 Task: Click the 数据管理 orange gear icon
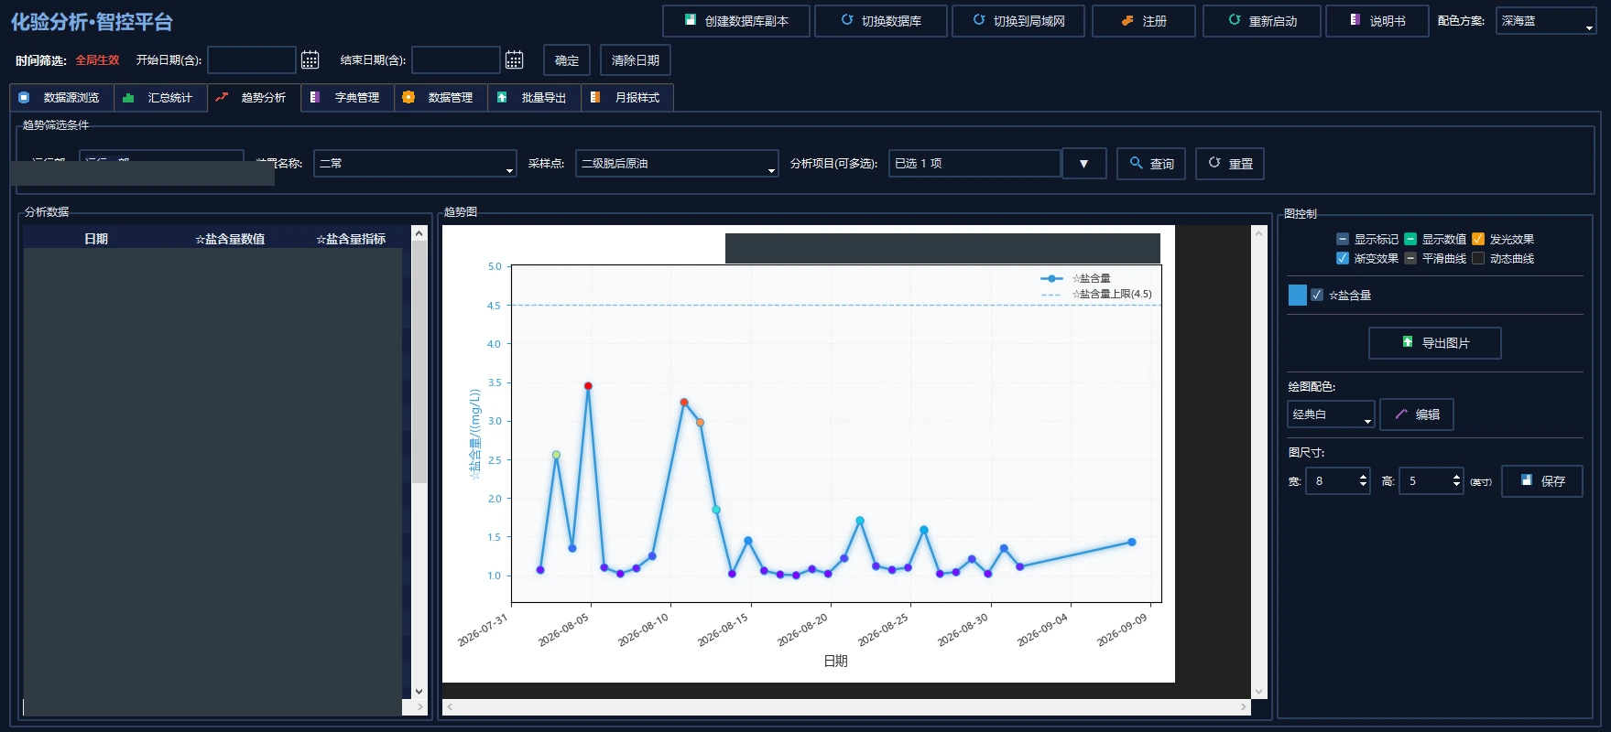pyautogui.click(x=408, y=97)
